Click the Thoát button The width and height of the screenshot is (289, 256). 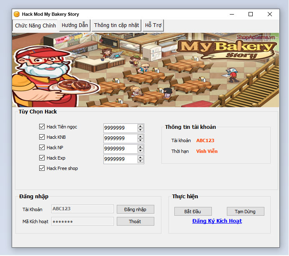coord(135,222)
